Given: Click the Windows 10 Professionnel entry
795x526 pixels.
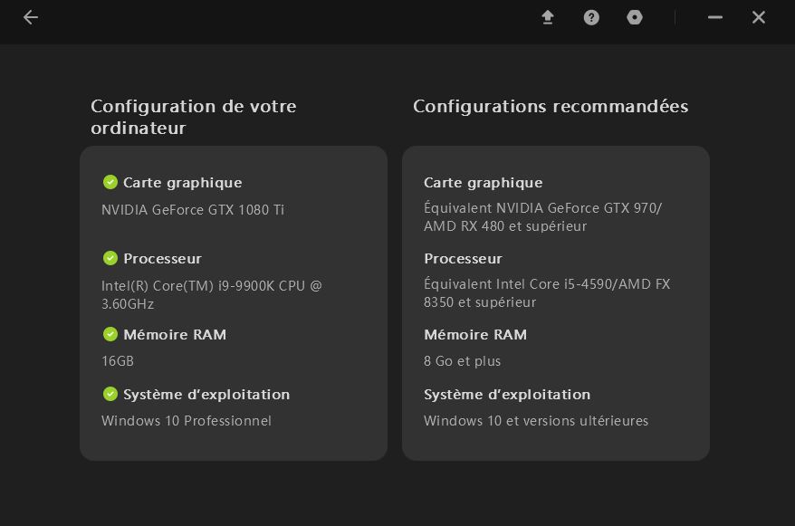Looking at the screenshot, I should coord(187,420).
